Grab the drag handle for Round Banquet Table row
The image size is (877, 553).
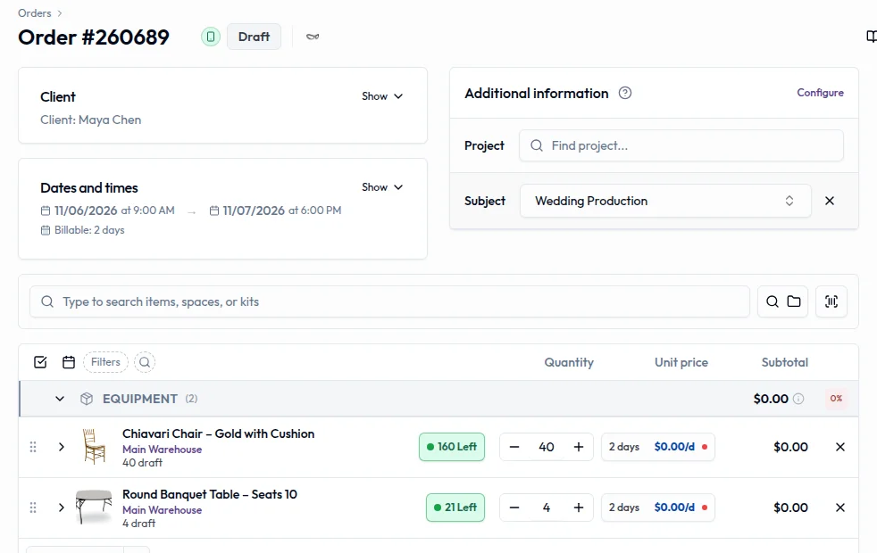click(x=33, y=508)
